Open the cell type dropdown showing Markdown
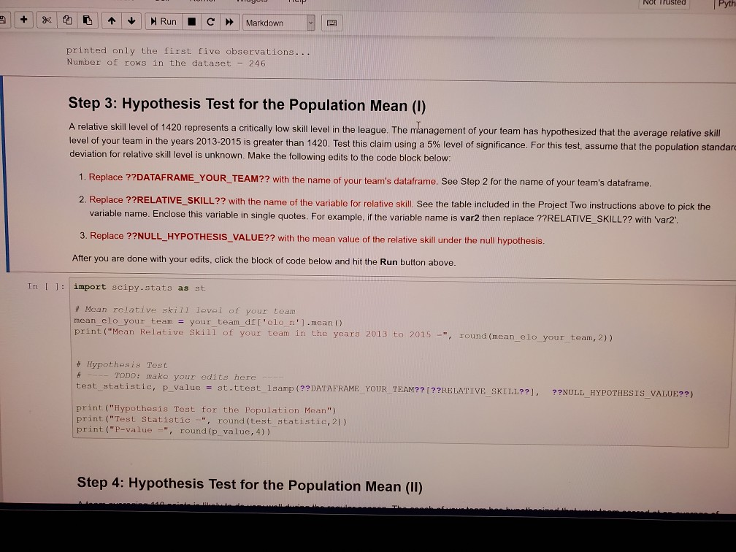 pos(310,23)
